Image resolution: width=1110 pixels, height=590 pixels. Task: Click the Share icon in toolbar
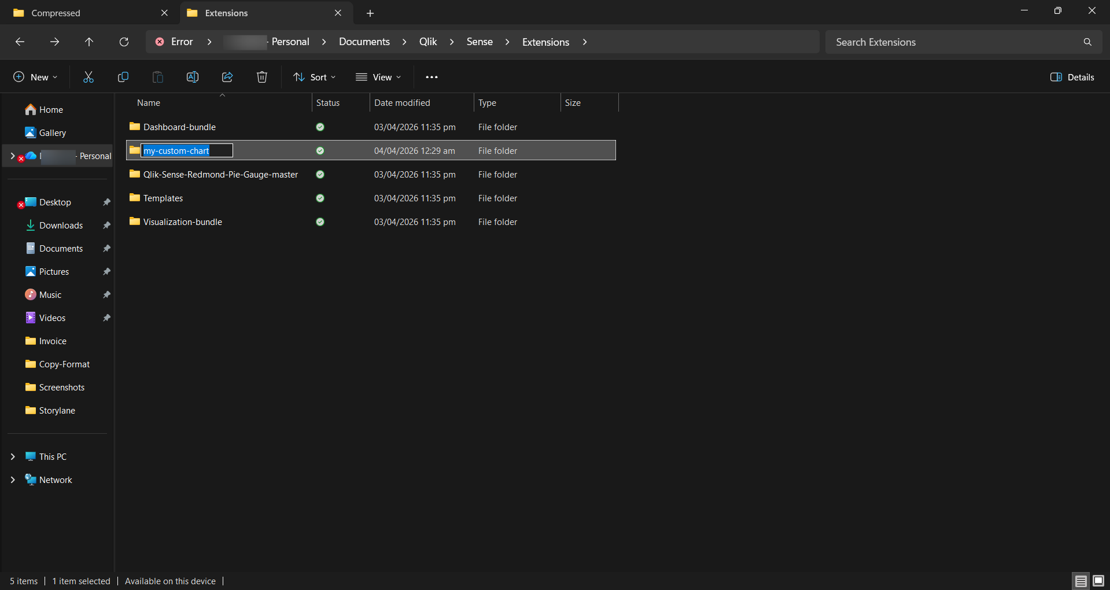(227, 77)
